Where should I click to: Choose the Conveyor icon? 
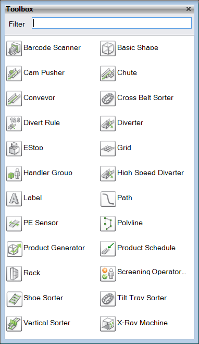tap(14, 99)
